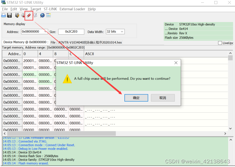Image resolution: width=235 pixels, height=167 pixels.
Task: Click the Rev X revision value
Action: 183,33
